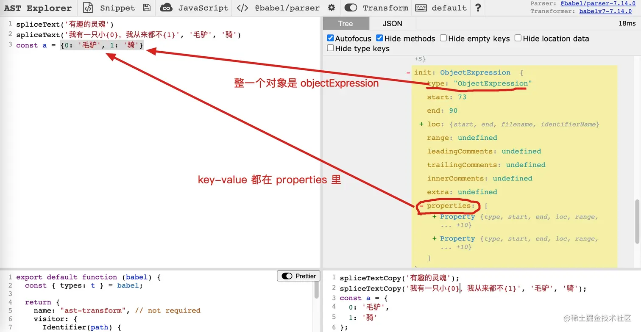Click the AST Explorer title
The height and width of the screenshot is (332, 641).
point(38,8)
